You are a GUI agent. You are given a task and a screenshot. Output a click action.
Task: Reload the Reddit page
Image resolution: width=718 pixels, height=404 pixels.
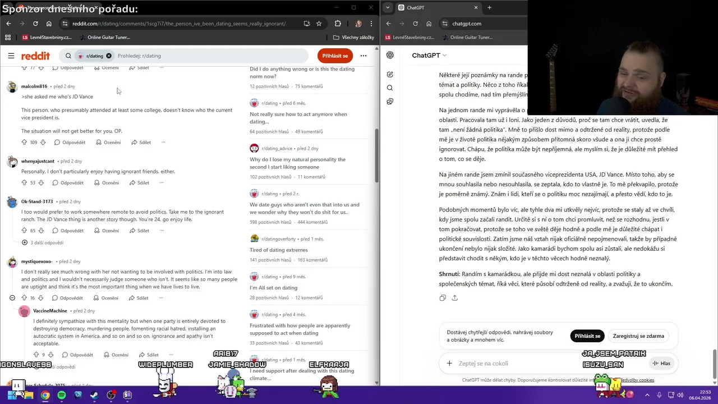35,24
